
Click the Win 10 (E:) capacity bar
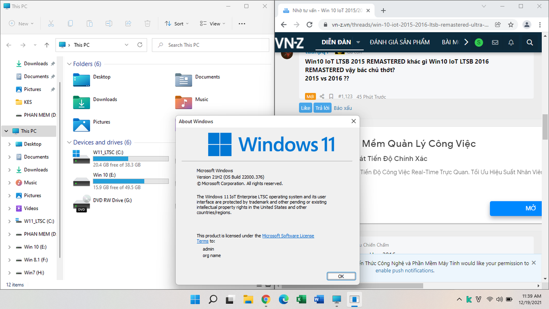coord(131,181)
